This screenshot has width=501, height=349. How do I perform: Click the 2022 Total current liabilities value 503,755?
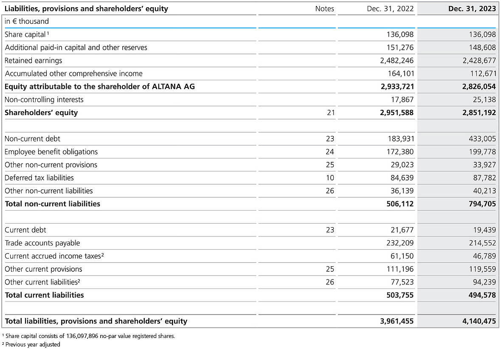[x=397, y=295]
